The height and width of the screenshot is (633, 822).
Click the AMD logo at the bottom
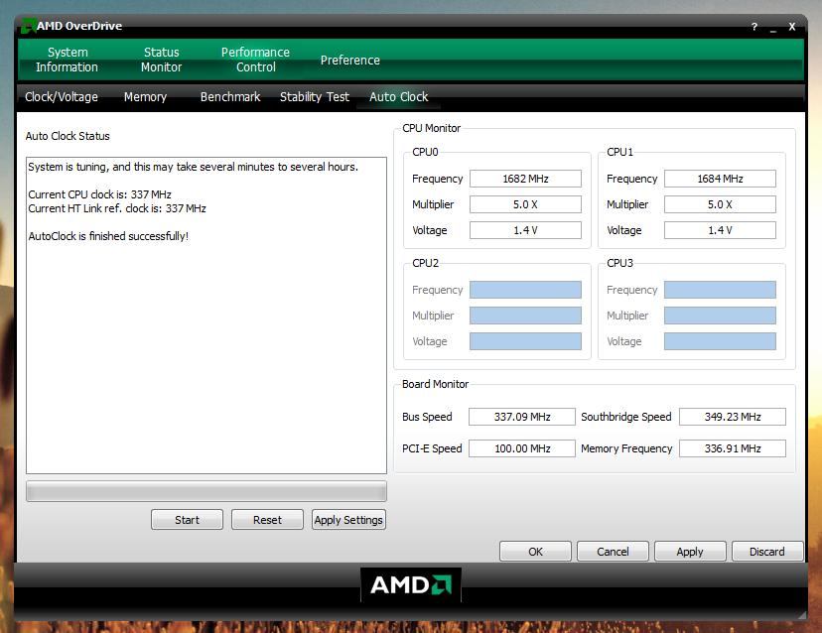coord(411,584)
